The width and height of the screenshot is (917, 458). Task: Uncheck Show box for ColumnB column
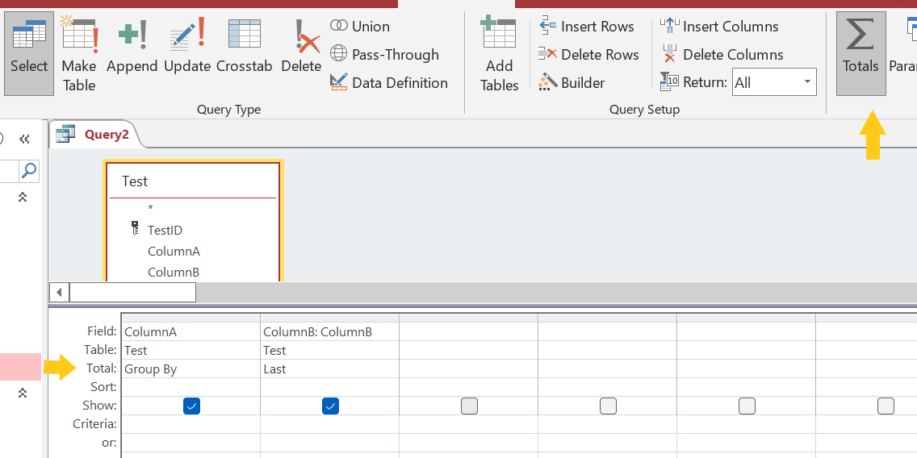coord(330,406)
